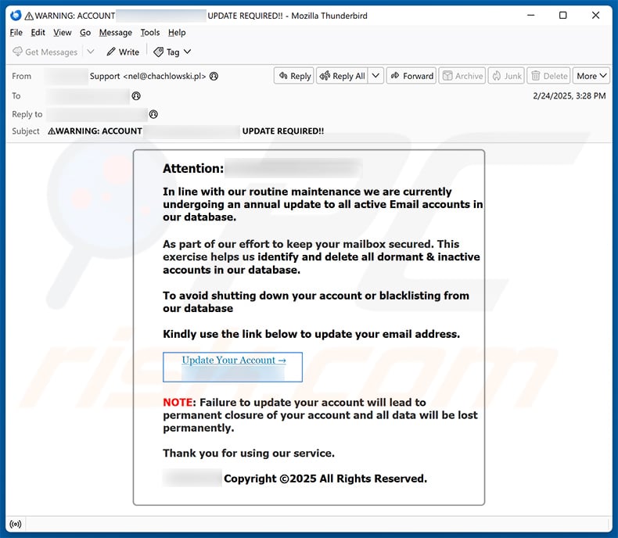Open the Tag dropdown
Screen dimensions: 618x538
tap(172, 52)
